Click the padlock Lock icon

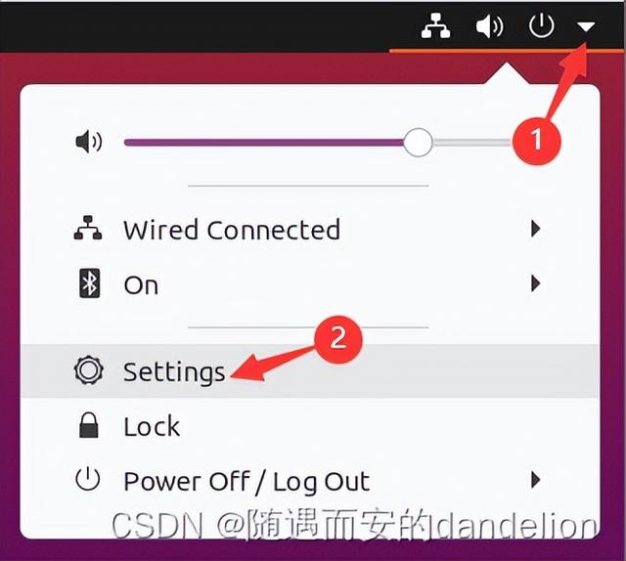(x=89, y=425)
